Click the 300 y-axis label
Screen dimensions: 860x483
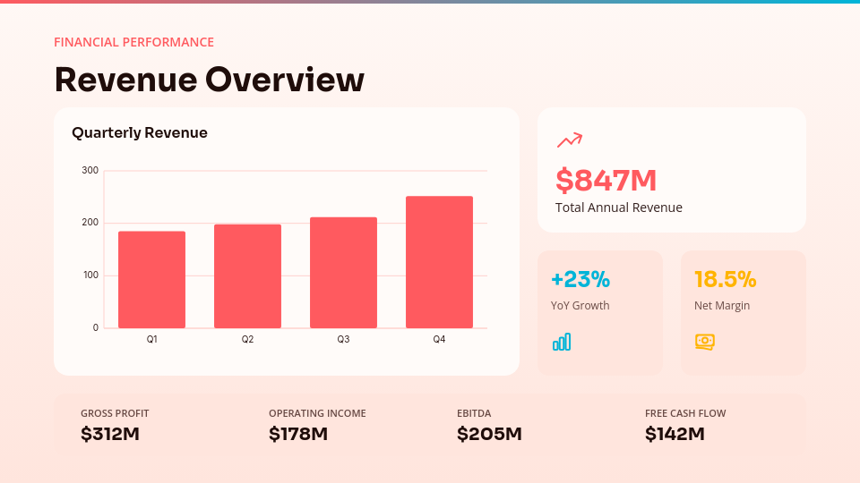[90, 170]
